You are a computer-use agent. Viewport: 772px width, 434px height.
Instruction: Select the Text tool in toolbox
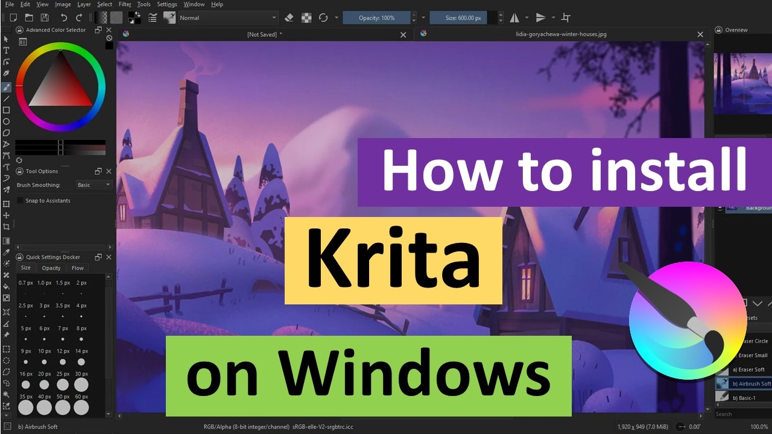click(7, 50)
